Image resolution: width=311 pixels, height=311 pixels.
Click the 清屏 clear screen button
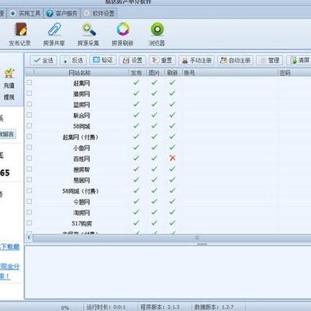click(x=299, y=60)
